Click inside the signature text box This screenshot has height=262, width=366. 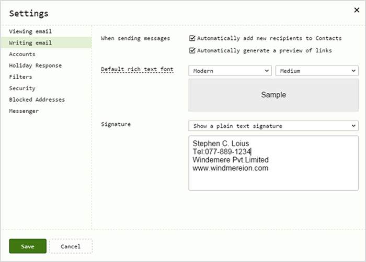pyautogui.click(x=273, y=163)
